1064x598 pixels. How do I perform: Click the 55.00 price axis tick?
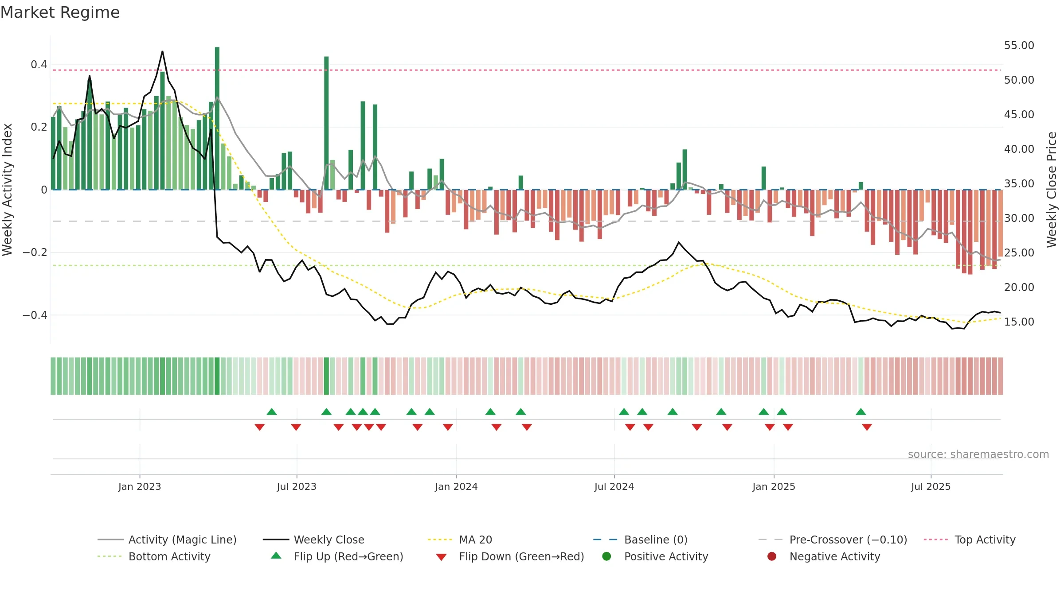[1019, 45]
